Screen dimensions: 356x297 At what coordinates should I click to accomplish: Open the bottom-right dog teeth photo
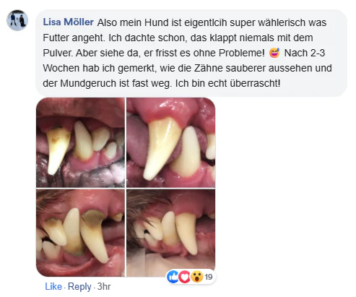point(171,233)
